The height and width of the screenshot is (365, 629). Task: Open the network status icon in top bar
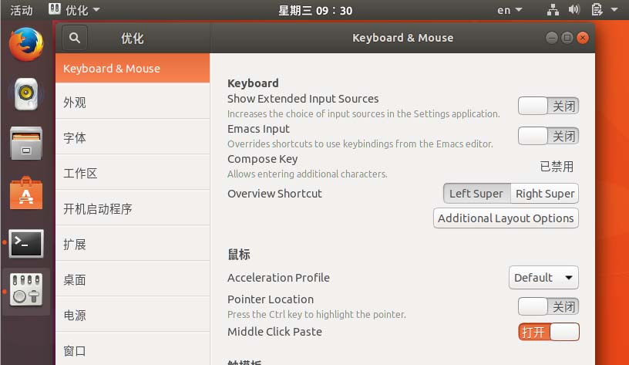[553, 10]
